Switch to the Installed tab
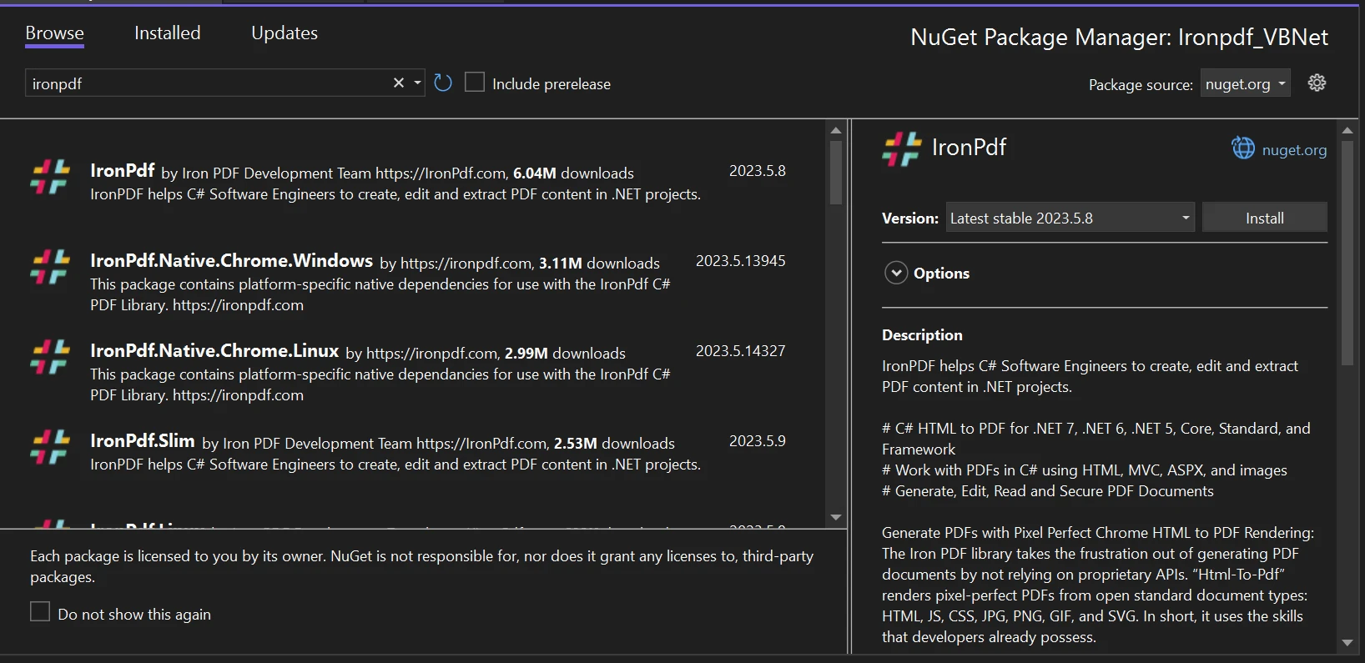1365x663 pixels. pyautogui.click(x=168, y=33)
